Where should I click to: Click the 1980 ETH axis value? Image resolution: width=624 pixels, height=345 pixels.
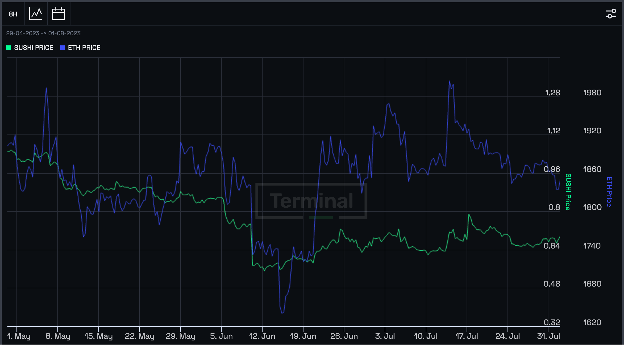(592, 92)
